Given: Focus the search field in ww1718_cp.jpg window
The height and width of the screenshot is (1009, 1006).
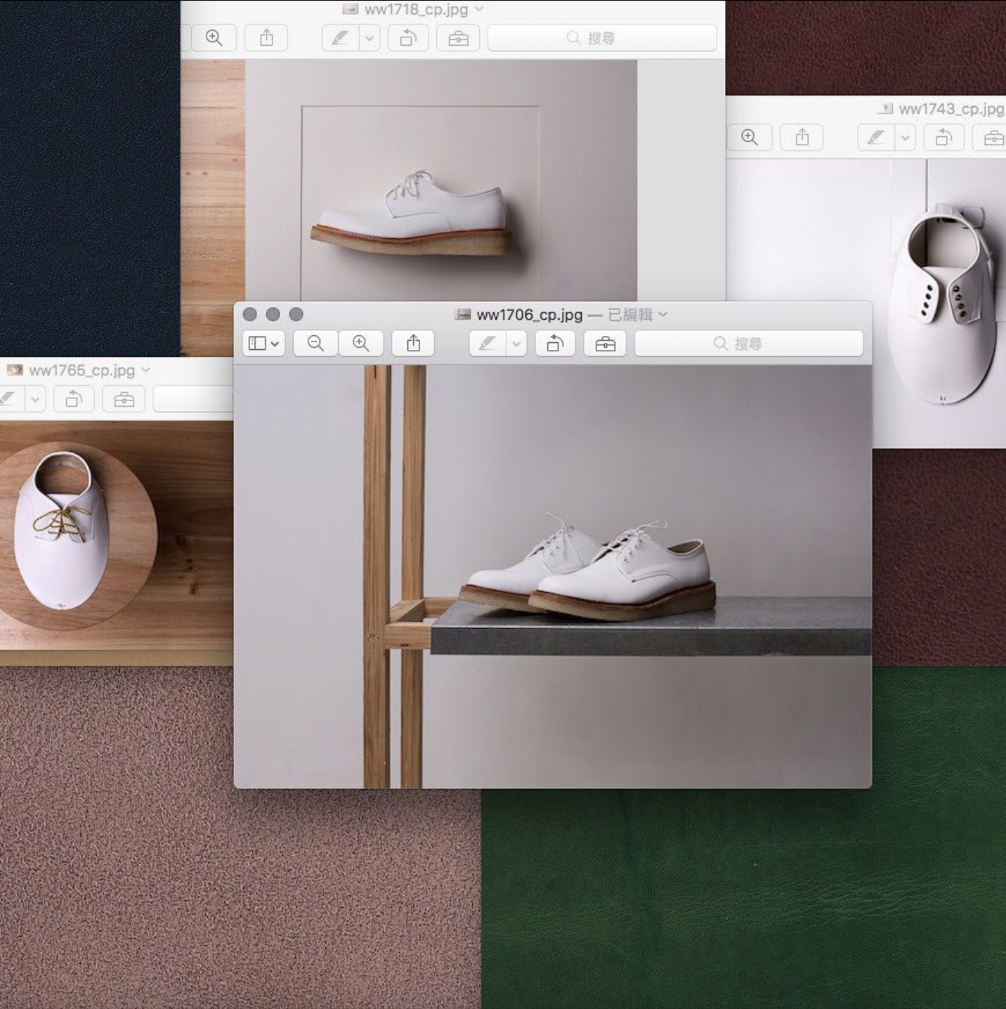Looking at the screenshot, I should pos(602,38).
